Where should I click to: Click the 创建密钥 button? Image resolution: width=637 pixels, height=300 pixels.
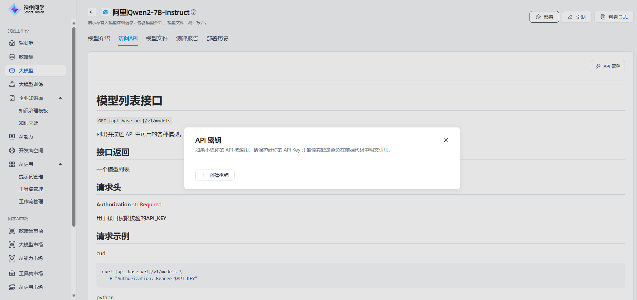click(x=215, y=175)
